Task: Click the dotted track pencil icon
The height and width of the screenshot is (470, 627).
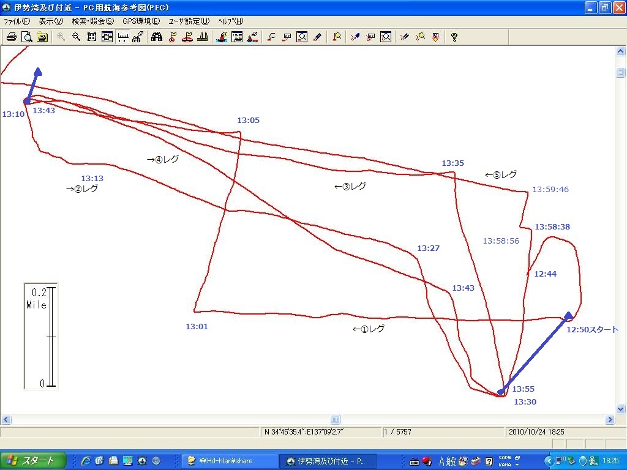Action: coord(405,37)
